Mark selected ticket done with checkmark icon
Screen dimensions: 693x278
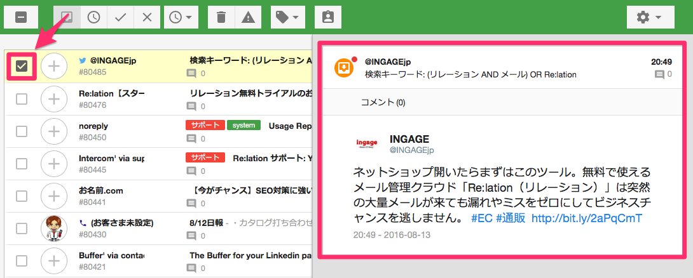120,17
